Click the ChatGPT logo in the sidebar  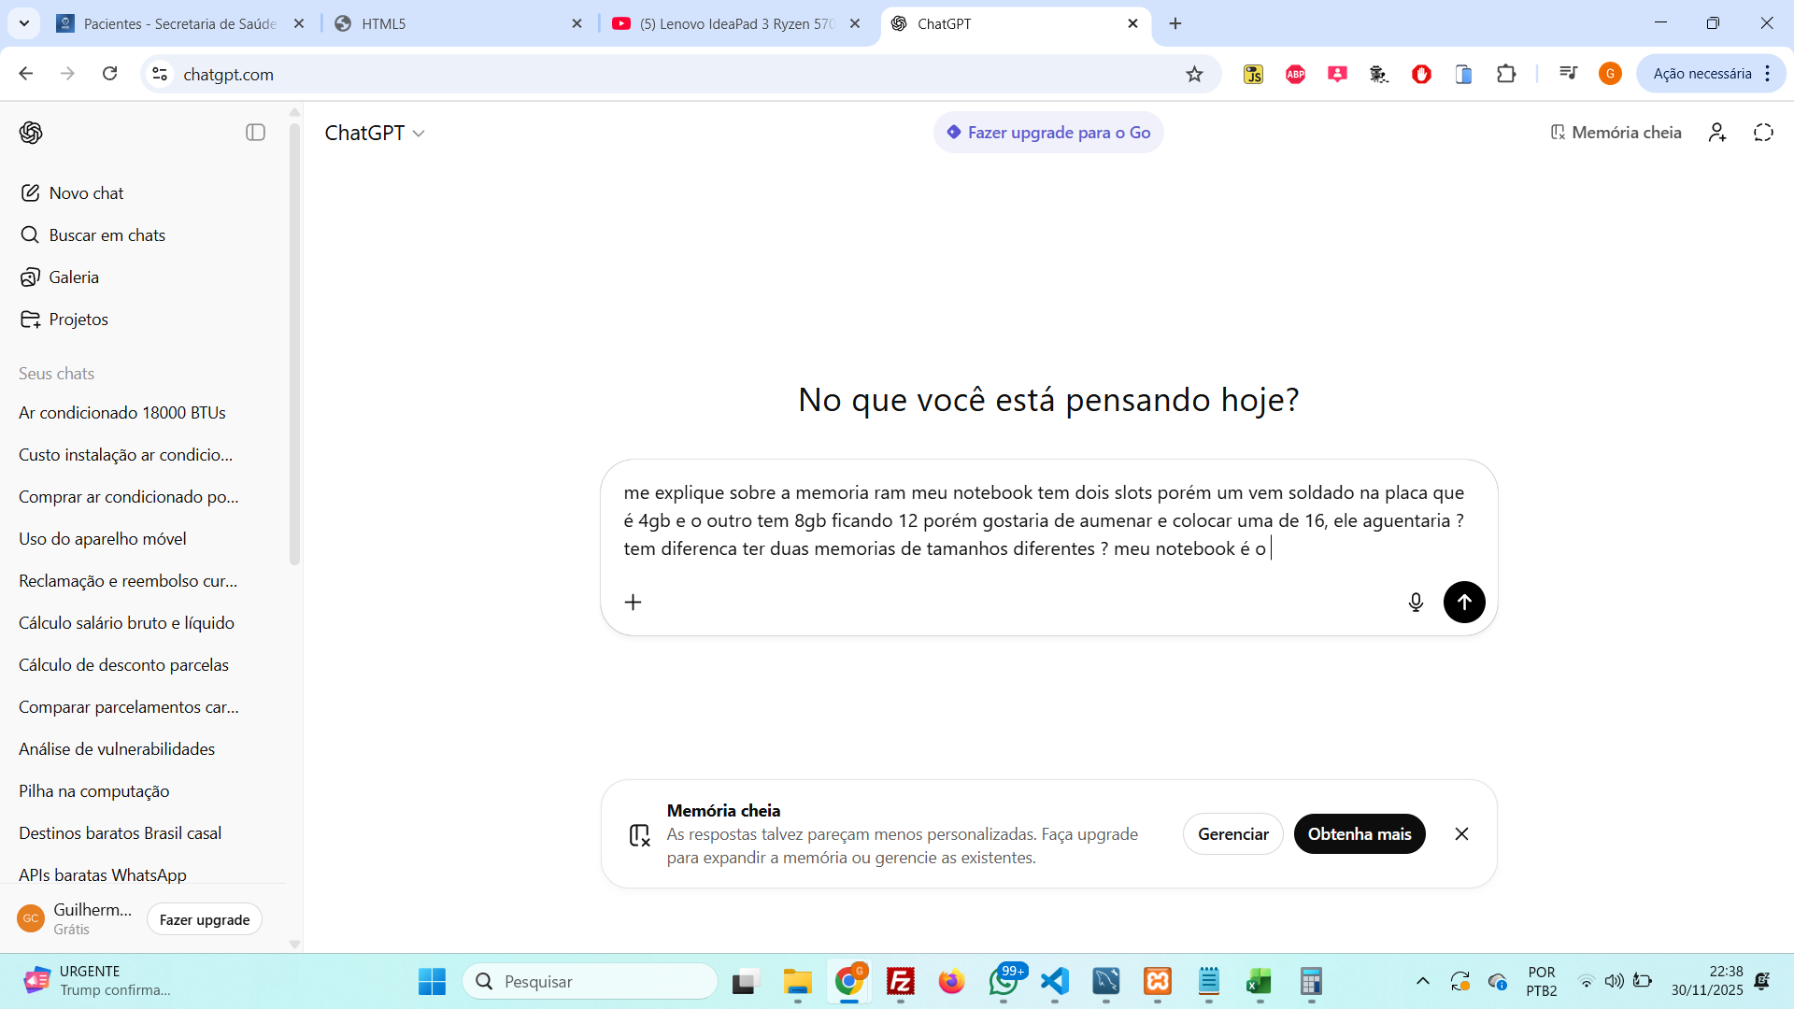[31, 133]
